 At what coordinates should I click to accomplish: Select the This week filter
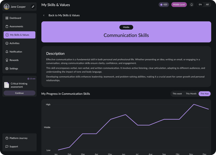pyautogui.click(x=177, y=93)
